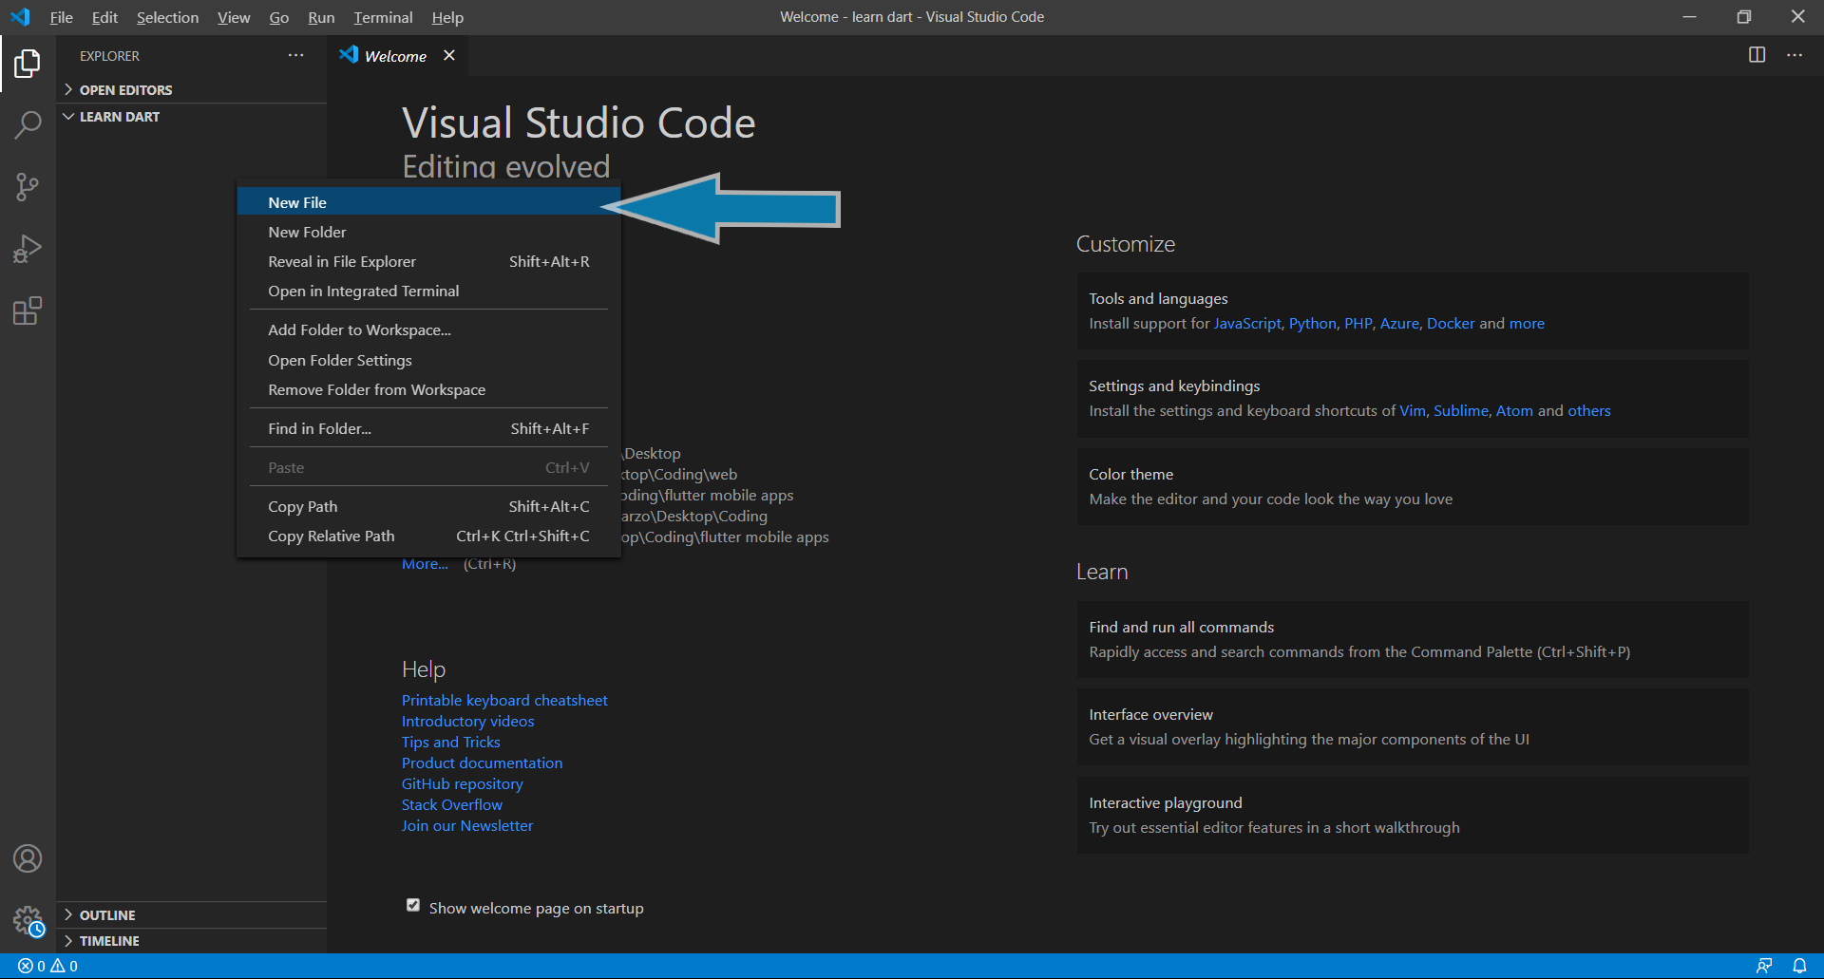The width and height of the screenshot is (1824, 979).
Task: Click the Vim keybindings link
Action: (1412, 410)
